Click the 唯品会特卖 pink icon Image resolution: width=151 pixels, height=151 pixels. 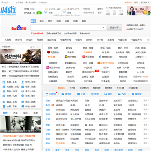click(x=47, y=68)
